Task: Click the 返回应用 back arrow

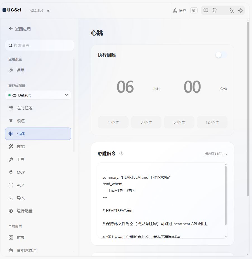Action: 11,29
